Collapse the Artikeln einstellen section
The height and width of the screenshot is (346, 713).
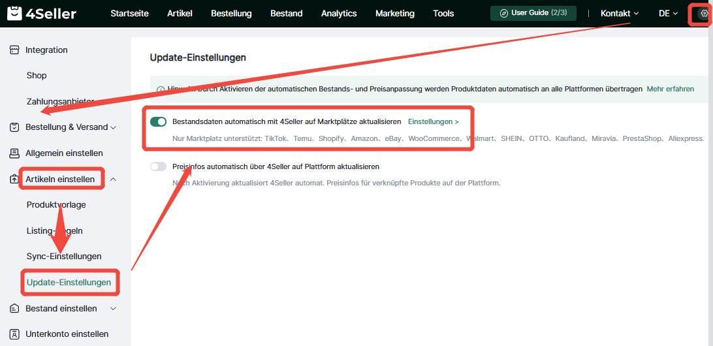click(x=114, y=179)
